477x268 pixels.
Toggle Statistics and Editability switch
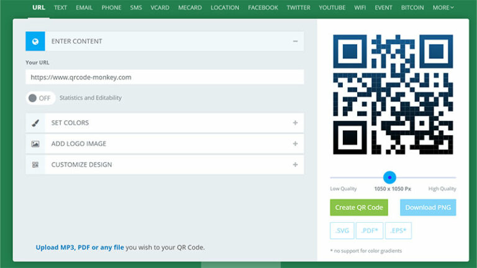coord(40,98)
